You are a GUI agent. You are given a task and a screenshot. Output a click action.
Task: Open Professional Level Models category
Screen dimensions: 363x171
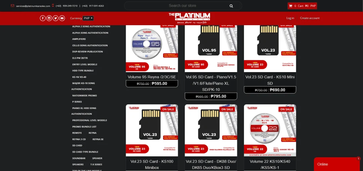[x=90, y=120]
